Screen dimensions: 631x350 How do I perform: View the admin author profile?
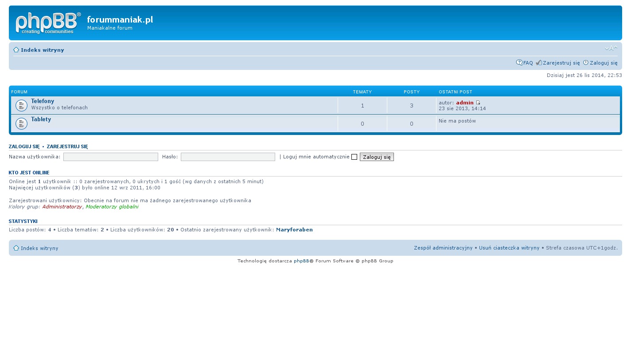coord(464,103)
